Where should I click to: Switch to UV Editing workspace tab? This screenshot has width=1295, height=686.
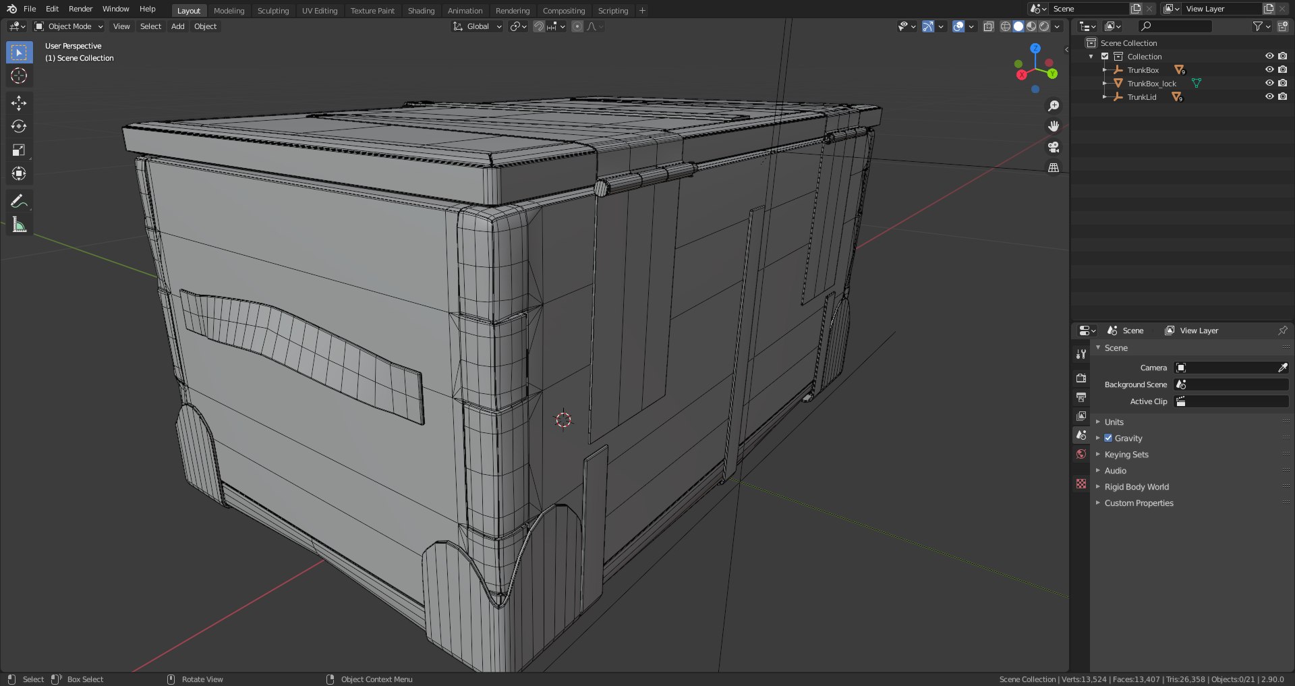coord(320,11)
